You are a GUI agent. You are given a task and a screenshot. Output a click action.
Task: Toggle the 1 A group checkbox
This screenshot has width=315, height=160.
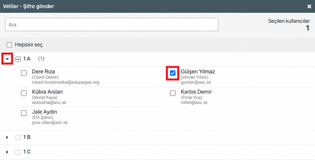(18, 59)
